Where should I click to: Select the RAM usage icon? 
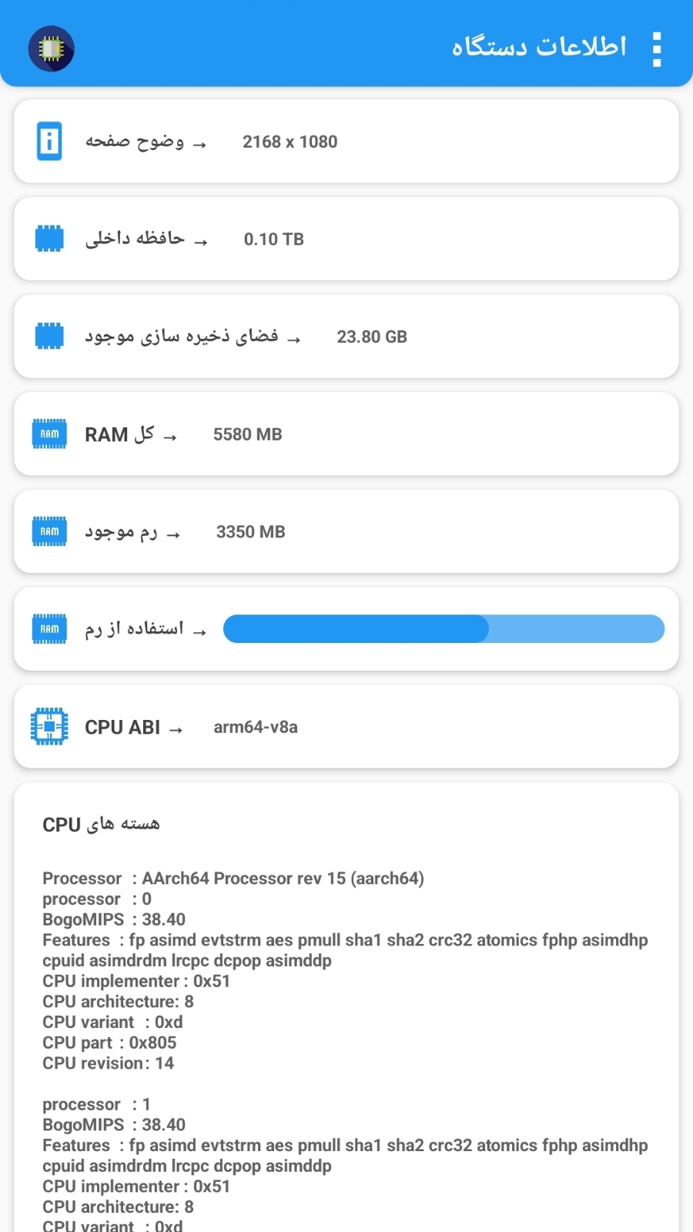click(x=49, y=628)
